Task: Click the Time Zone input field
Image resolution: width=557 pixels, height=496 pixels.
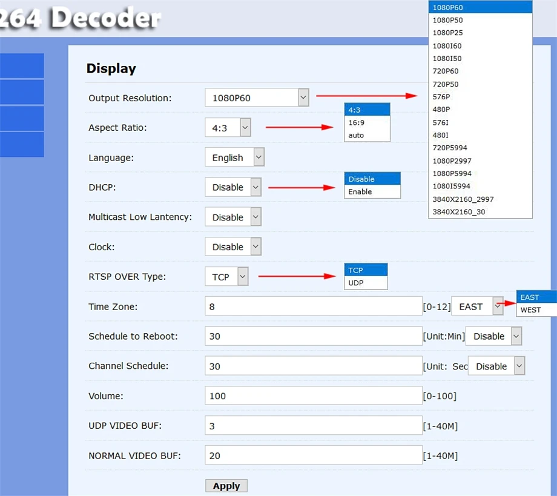Action: click(313, 306)
